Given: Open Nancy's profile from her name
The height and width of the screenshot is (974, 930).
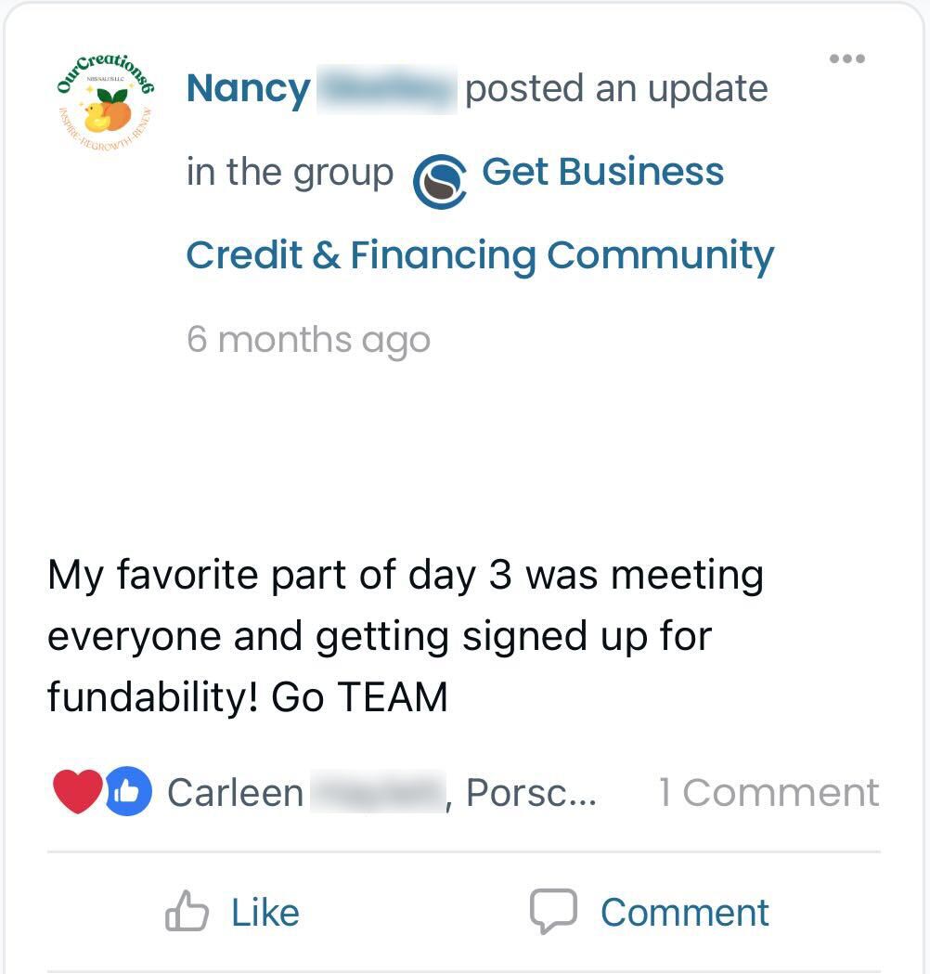Looking at the screenshot, I should click(248, 90).
